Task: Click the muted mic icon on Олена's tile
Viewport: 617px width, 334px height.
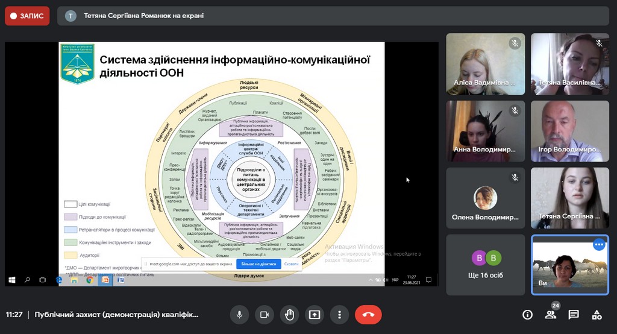Action: click(x=515, y=178)
